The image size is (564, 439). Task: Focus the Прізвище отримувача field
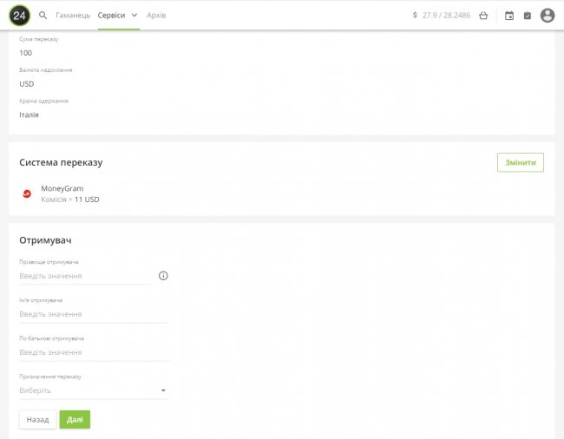[84, 276]
